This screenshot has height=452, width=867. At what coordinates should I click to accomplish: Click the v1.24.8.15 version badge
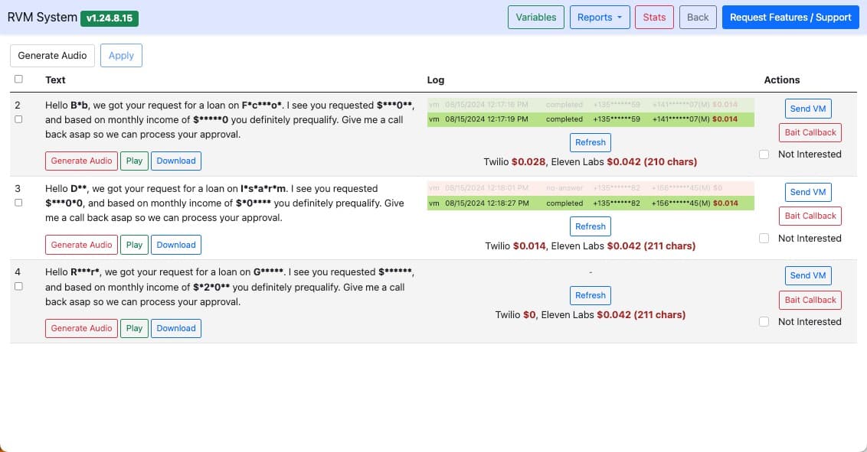tap(110, 18)
